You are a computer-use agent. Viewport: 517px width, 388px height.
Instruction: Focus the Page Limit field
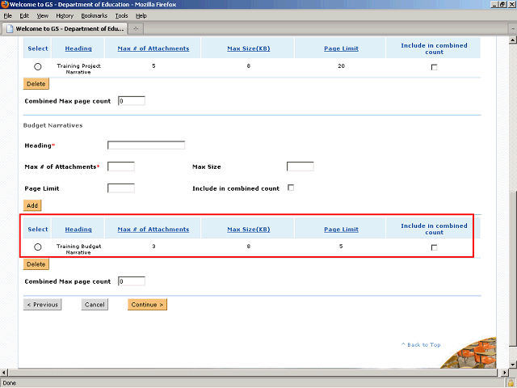click(121, 188)
